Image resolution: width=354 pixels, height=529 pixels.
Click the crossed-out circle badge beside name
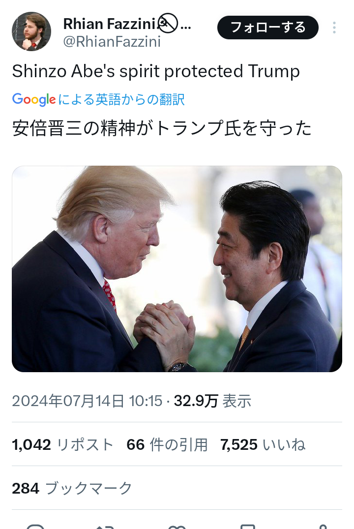pos(168,23)
